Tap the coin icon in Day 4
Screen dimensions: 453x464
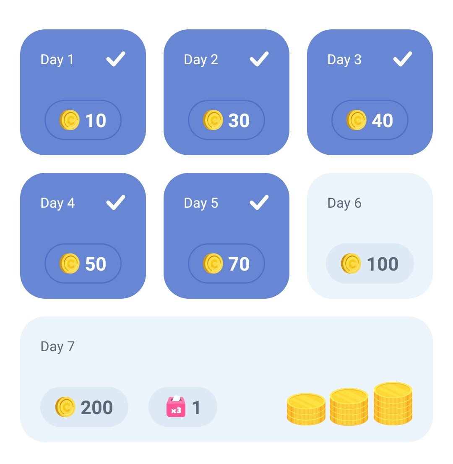[x=70, y=263]
